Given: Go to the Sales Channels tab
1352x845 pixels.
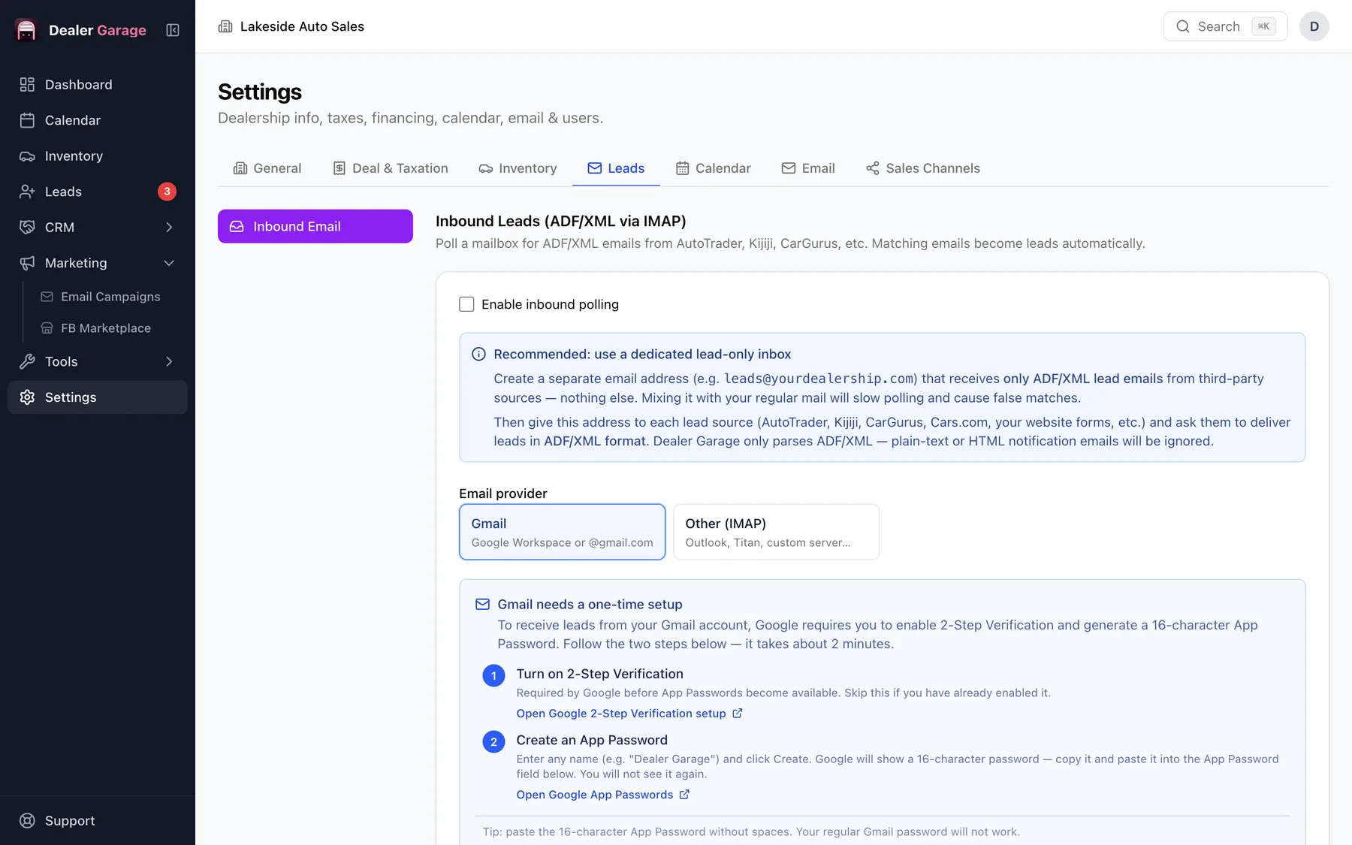Looking at the screenshot, I should click(922, 168).
